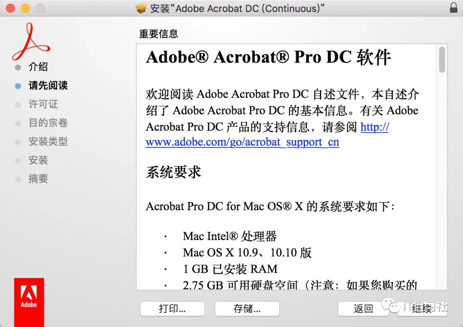
Task: Select the 摘要 step
Action: click(x=38, y=179)
